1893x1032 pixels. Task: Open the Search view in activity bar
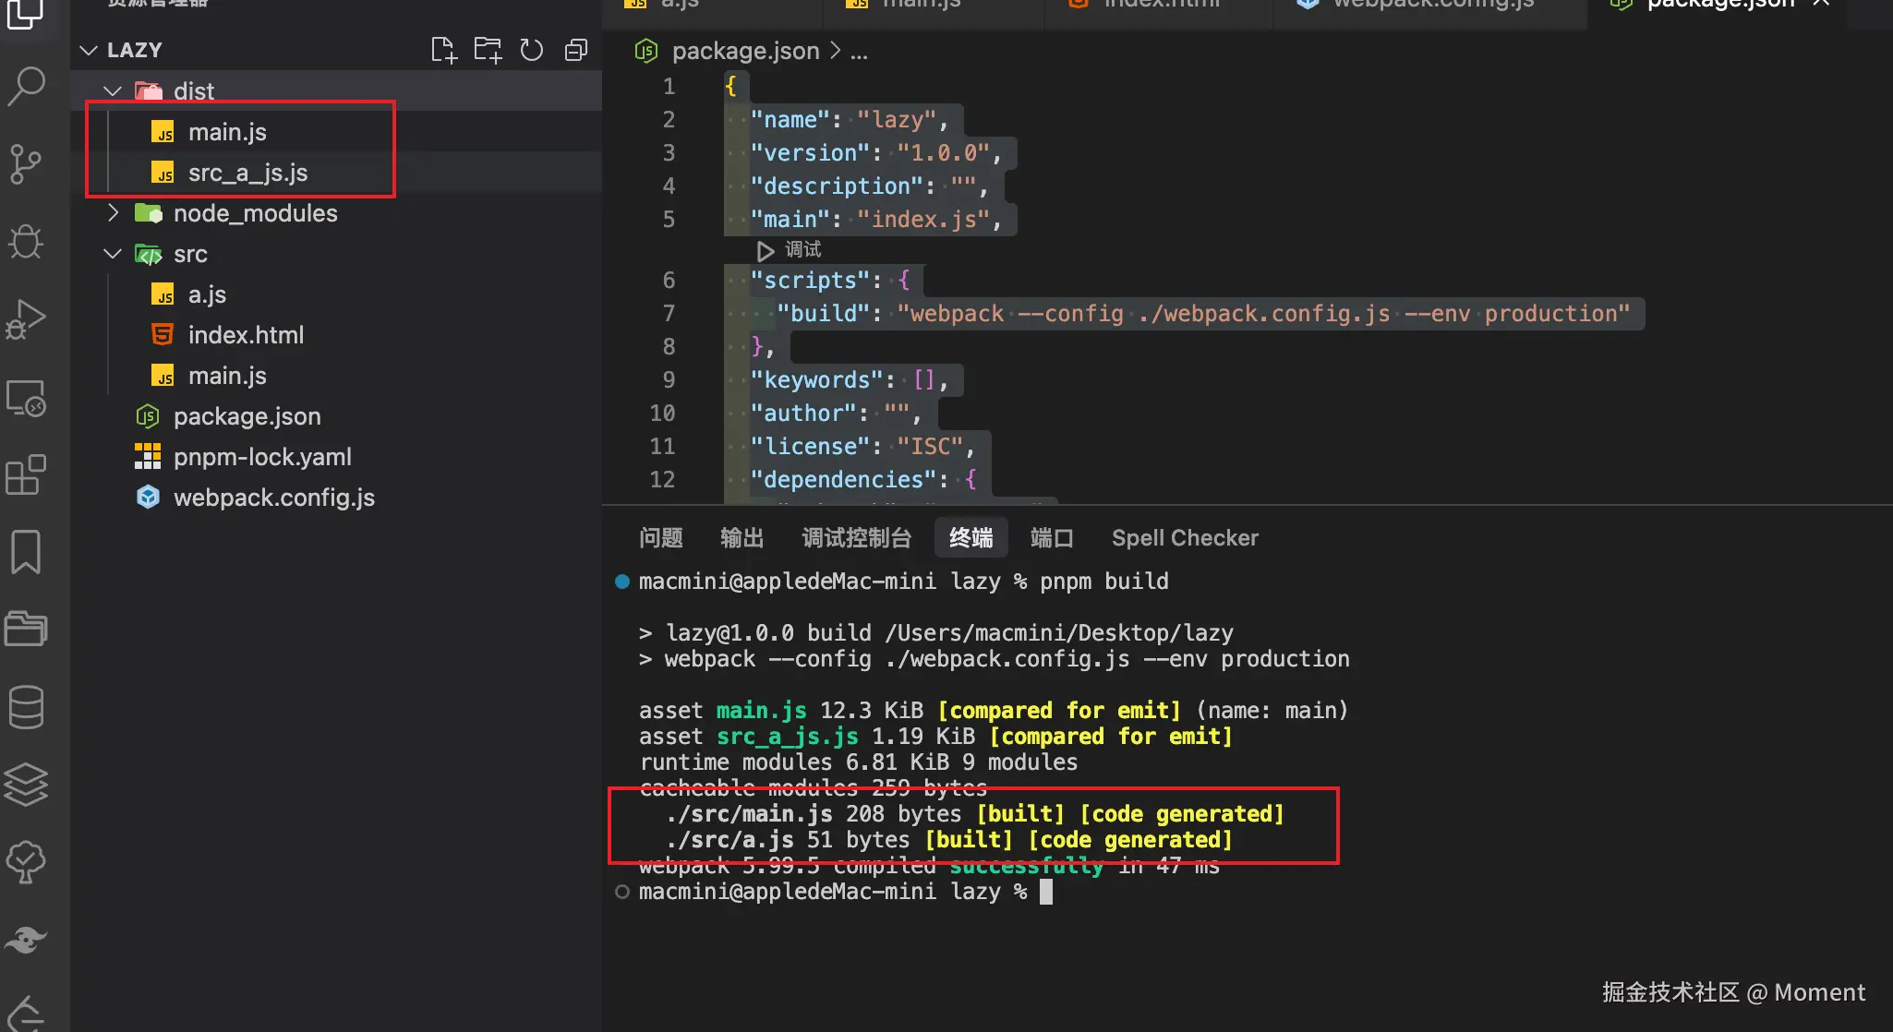(x=26, y=86)
